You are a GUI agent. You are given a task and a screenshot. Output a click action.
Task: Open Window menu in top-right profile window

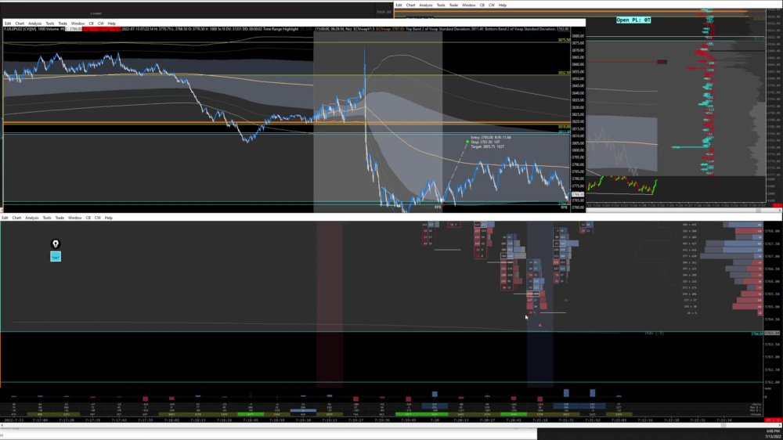point(469,5)
